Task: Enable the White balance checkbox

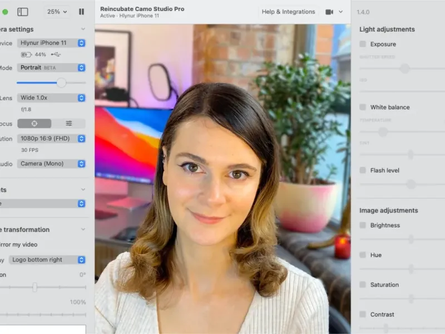Action: tap(363, 107)
